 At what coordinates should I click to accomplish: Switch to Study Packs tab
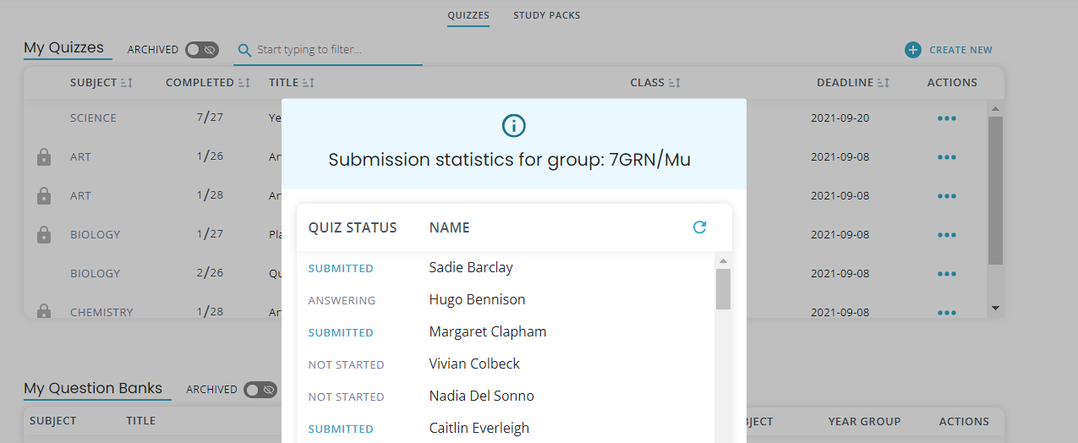coord(546,15)
